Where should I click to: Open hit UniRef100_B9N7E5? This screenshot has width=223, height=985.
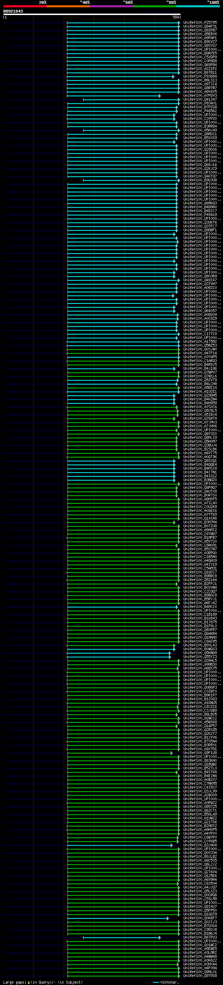(200, 53)
